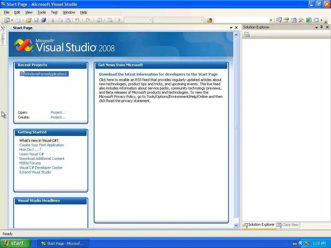Close the Start Page document tab
The height and width of the screenshot is (248, 331).
236,28
